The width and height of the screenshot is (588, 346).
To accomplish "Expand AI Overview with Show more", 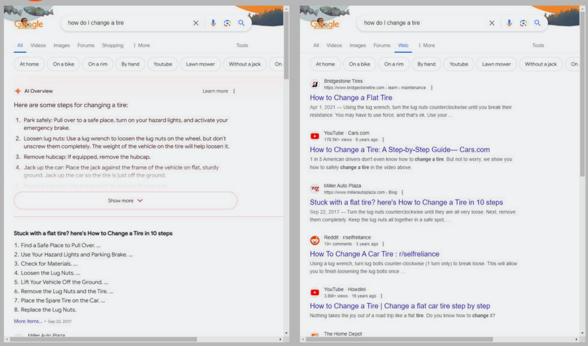I will point(125,201).
